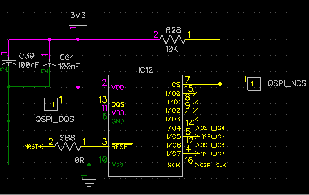Viewport: 309px width, 195px height.
Task: Click the GND pin name on IC12
Action: pos(118,121)
